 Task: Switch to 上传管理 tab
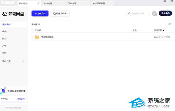coord(54,3)
